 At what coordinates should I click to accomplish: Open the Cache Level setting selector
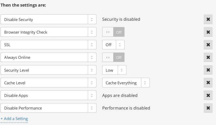click(x=49, y=83)
